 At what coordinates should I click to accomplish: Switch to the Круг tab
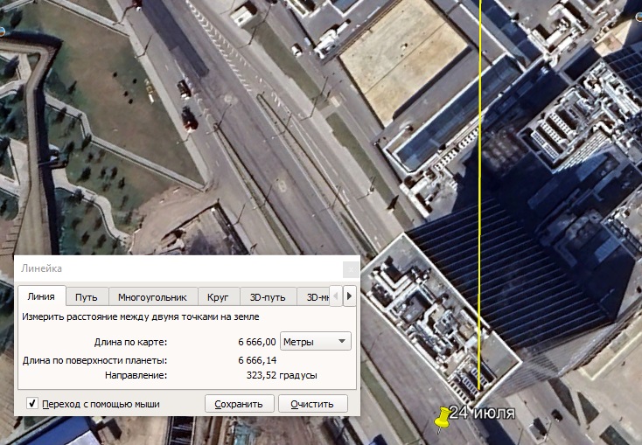click(x=219, y=297)
